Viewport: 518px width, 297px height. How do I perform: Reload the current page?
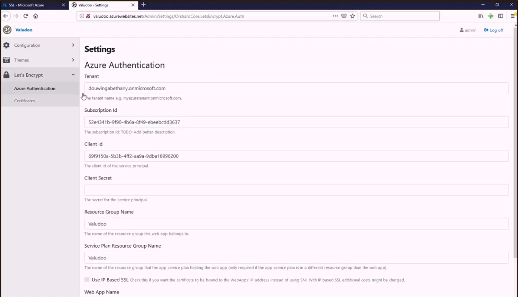(26, 16)
